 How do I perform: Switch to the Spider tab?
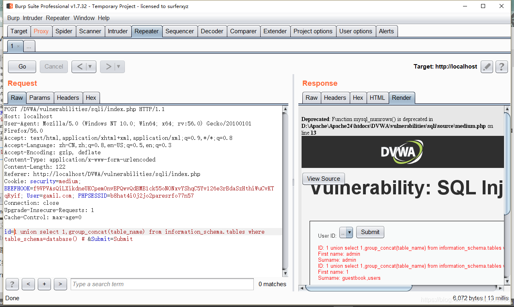tap(64, 31)
